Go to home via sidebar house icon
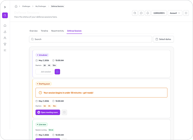This screenshot has height=140, width=193. tap(5, 26)
